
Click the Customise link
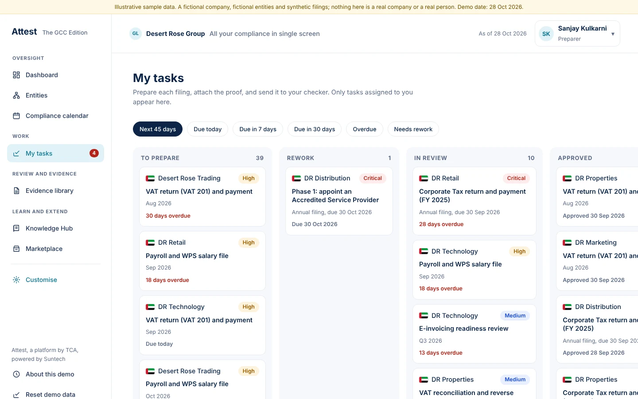point(55,280)
